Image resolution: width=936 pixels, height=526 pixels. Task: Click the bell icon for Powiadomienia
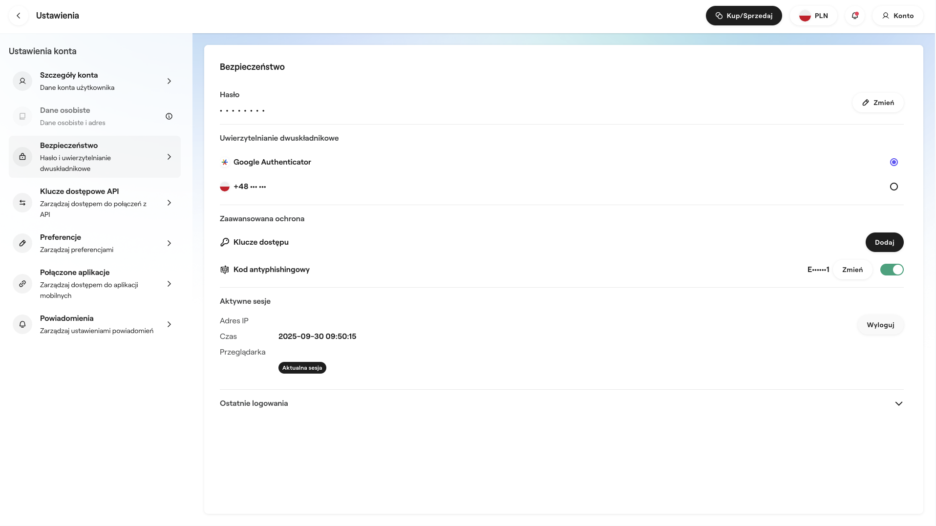click(22, 324)
